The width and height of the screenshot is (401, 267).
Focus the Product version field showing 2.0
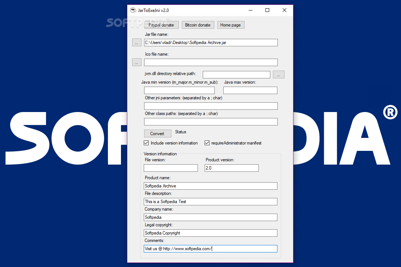(231, 168)
